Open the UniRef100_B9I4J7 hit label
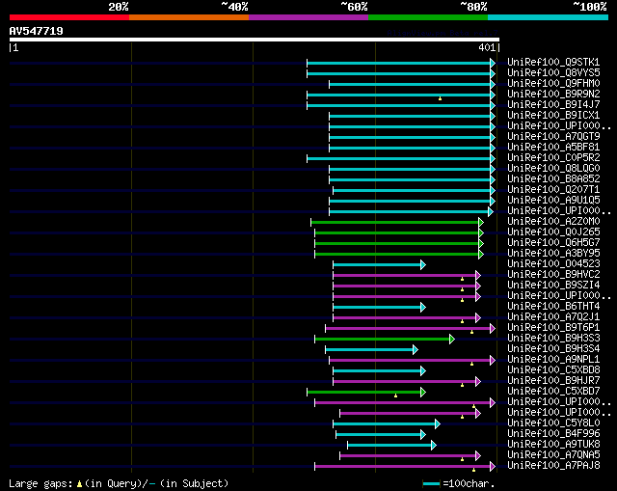This screenshot has height=491, width=617. [x=553, y=105]
